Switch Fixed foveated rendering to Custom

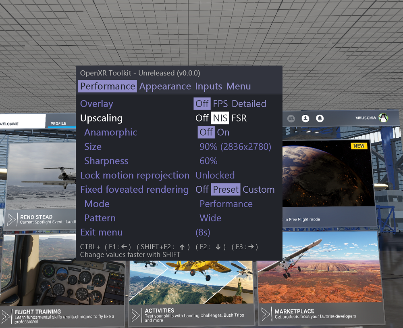pyautogui.click(x=258, y=189)
